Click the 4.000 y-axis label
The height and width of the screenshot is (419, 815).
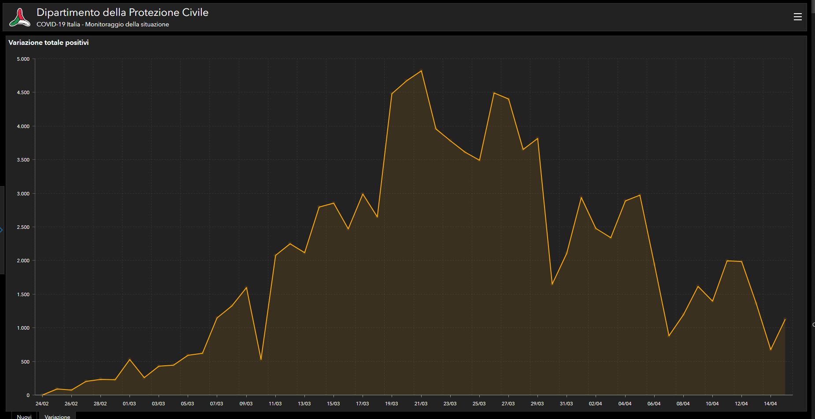(x=23, y=126)
